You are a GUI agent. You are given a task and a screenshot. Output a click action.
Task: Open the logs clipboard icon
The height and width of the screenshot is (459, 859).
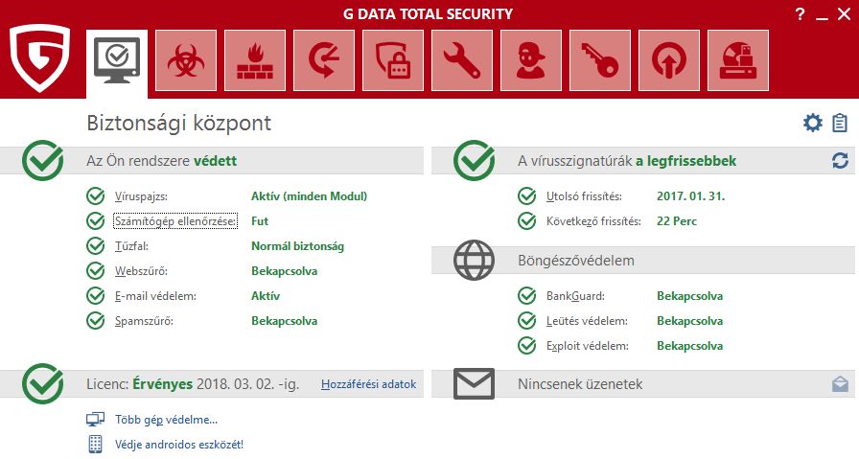[x=839, y=123]
